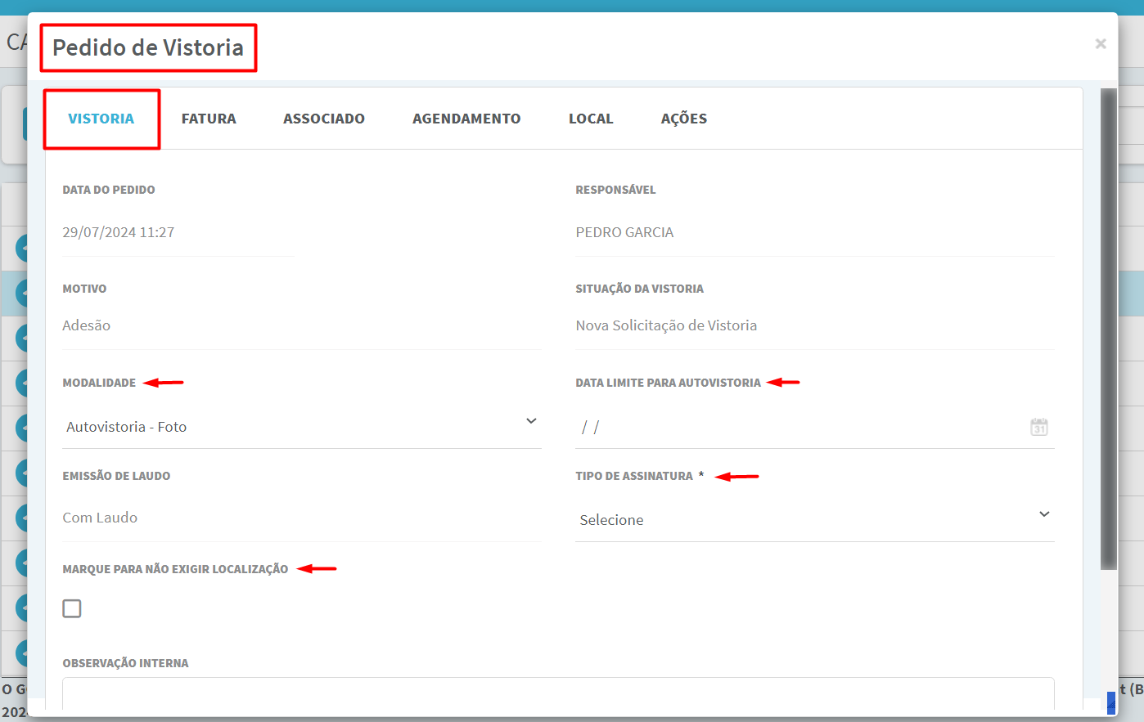This screenshot has width=1144, height=722.
Task: Click the dialog vertical scrollbar
Action: 1109,329
